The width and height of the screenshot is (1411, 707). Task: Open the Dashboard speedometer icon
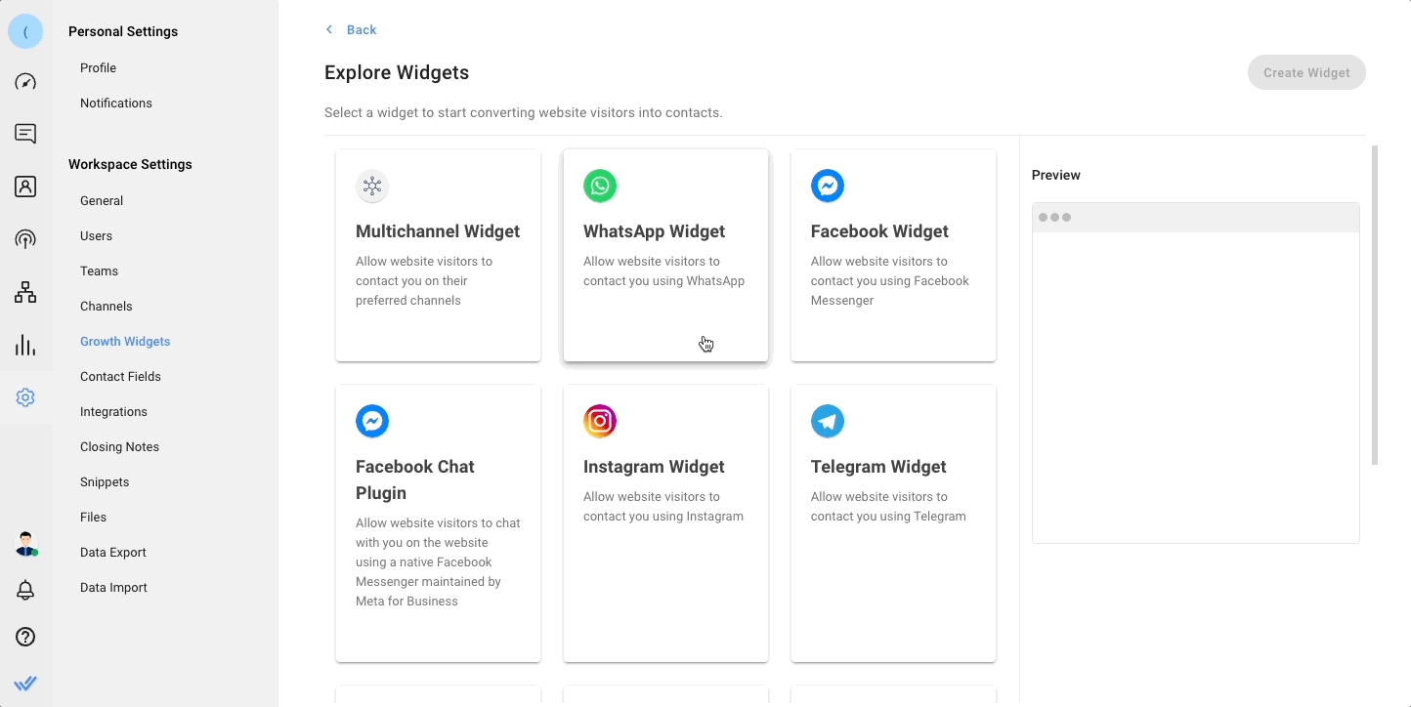(25, 82)
